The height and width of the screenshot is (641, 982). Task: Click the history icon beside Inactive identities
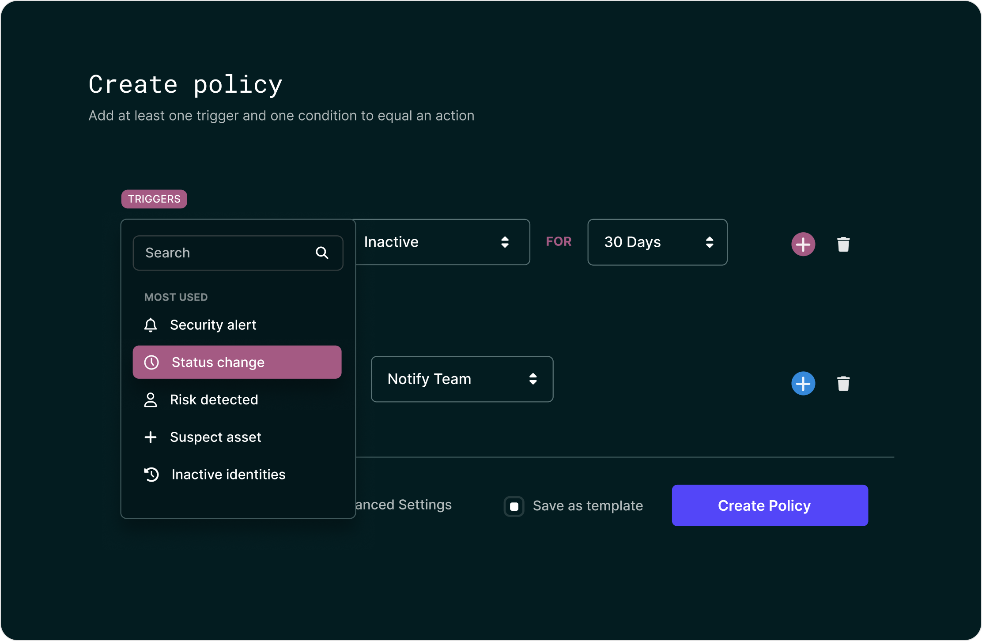click(x=151, y=475)
